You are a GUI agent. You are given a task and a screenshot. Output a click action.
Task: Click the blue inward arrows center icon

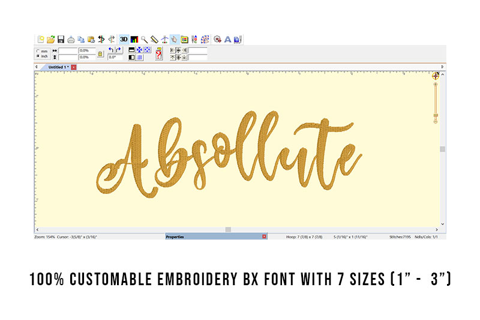coord(139,50)
